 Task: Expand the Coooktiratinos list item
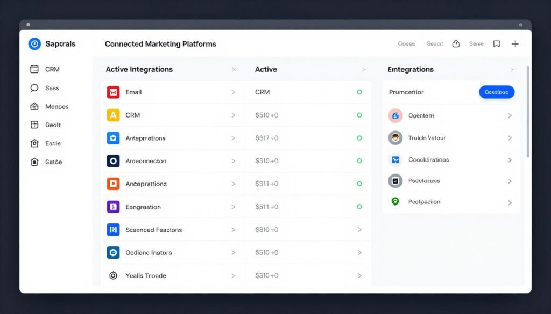pos(510,159)
